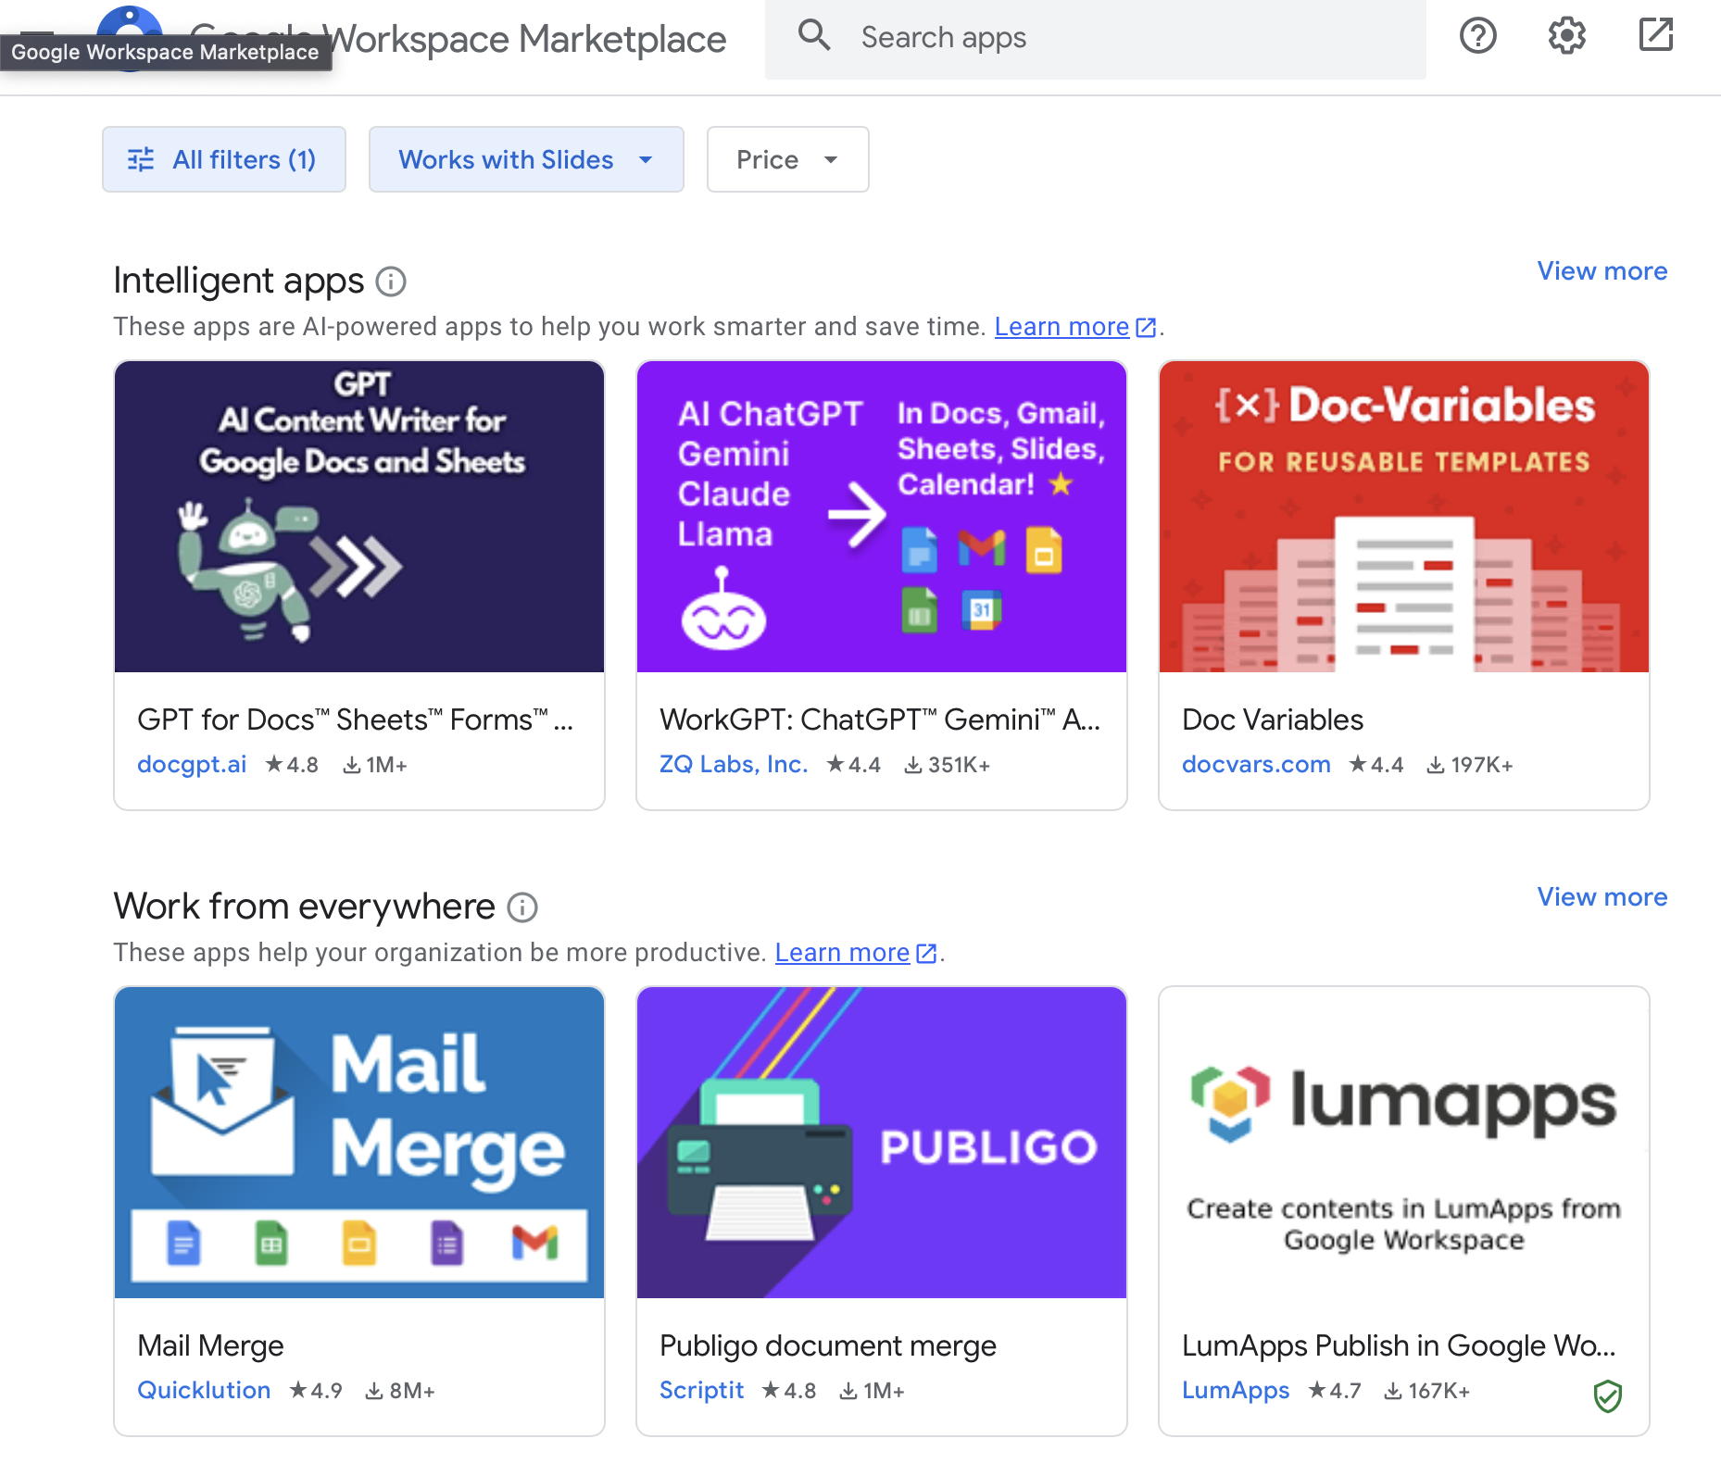Click the Work from everywhere section heading

point(305,907)
